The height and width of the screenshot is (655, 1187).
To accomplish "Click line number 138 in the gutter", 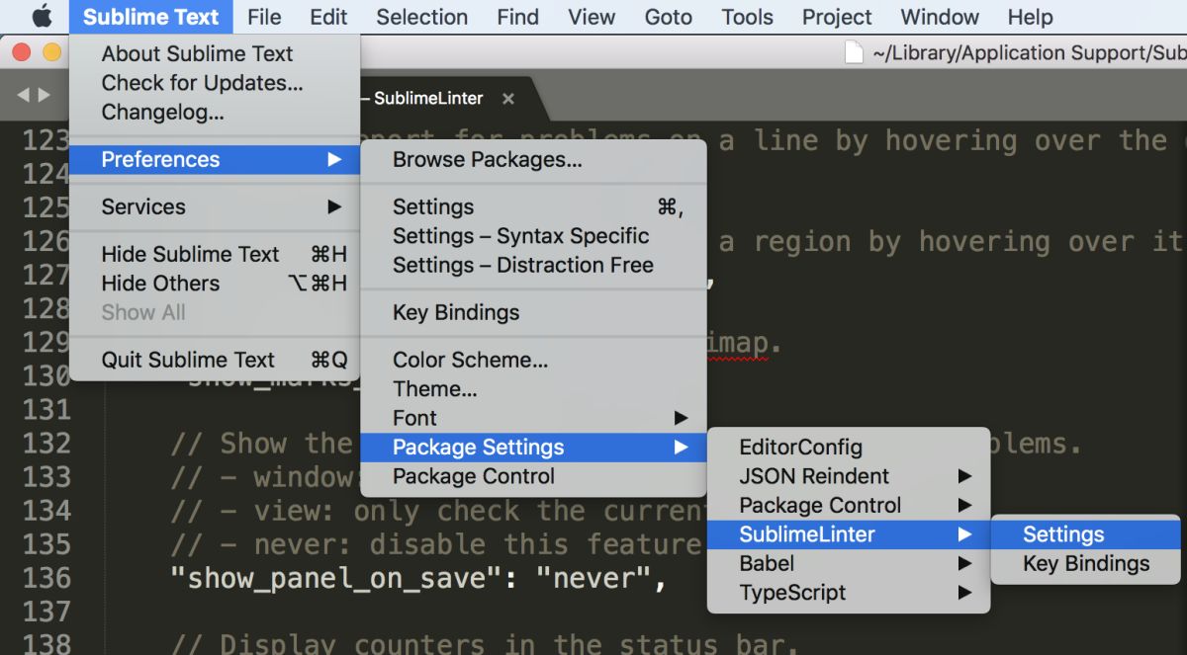I will [46, 644].
